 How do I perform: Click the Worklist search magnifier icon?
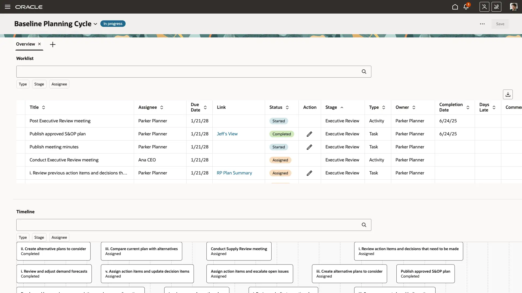pos(364,72)
